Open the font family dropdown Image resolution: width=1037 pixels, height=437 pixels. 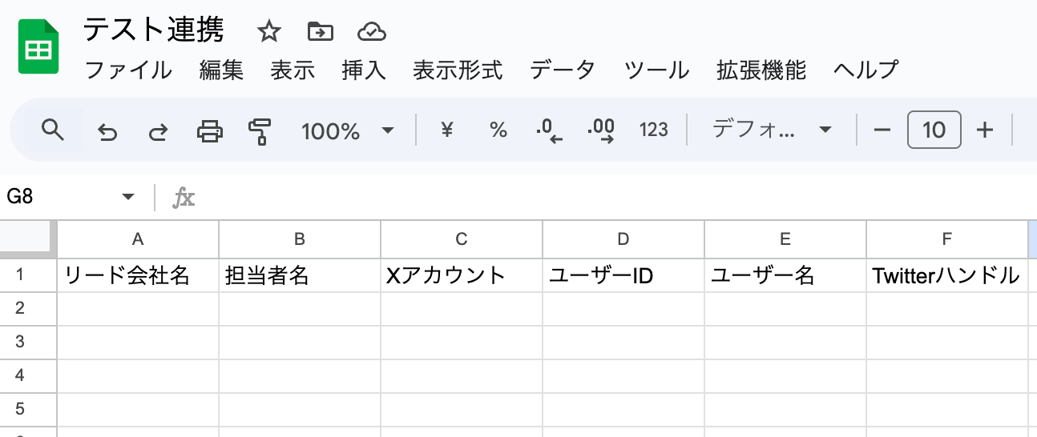click(772, 130)
